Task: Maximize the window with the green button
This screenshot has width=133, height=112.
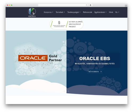Action: pos(12,5)
